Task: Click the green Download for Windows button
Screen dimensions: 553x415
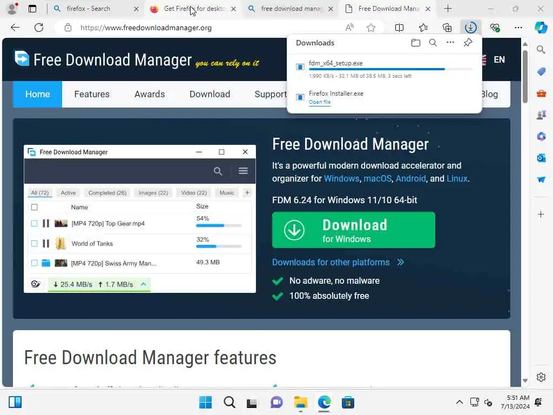Action: click(353, 230)
